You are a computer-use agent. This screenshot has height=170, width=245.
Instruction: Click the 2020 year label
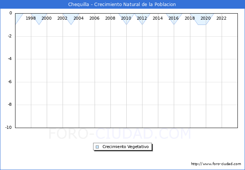[x=206, y=18]
